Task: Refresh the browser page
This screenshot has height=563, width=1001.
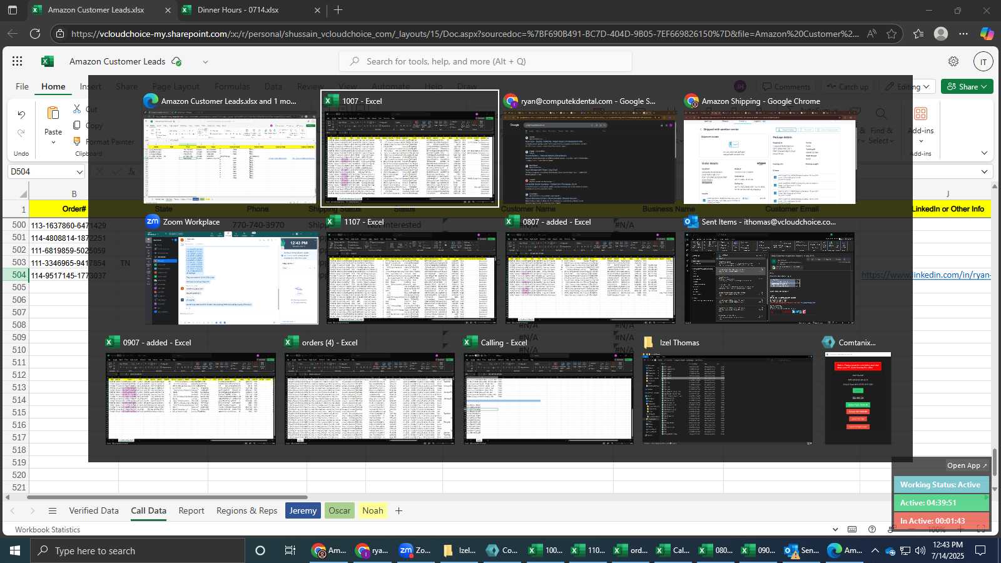Action: 35,34
